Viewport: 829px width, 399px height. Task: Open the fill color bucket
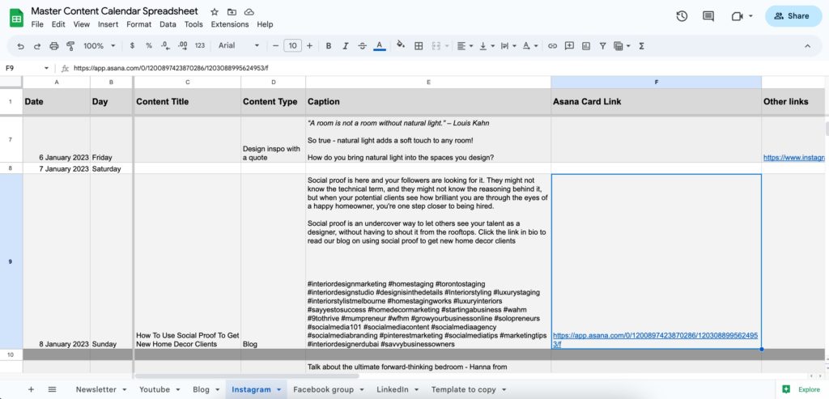point(401,45)
